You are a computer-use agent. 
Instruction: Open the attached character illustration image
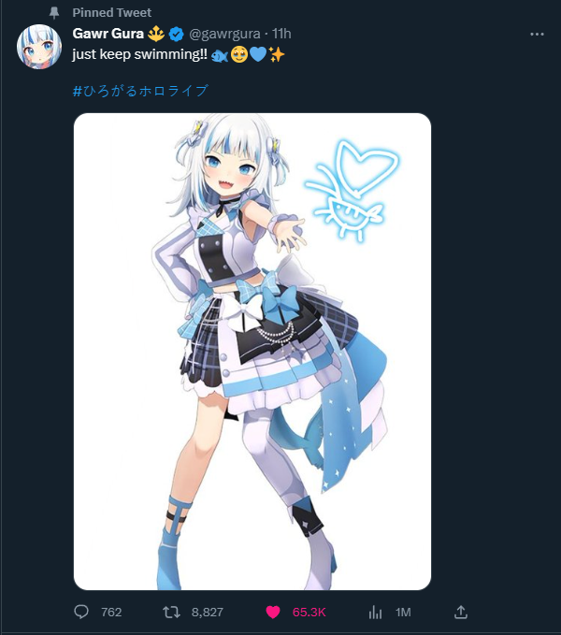coord(252,352)
